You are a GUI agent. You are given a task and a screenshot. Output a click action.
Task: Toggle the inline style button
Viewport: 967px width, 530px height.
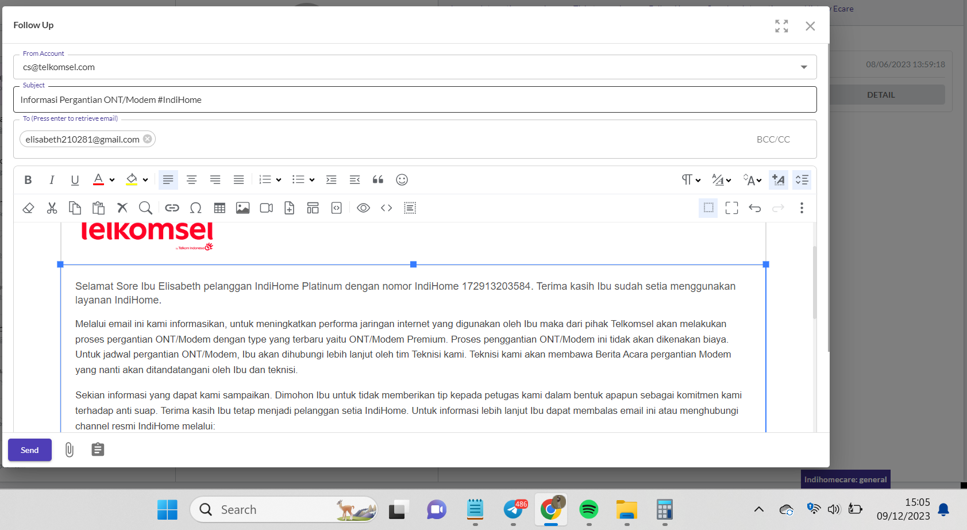click(x=779, y=180)
